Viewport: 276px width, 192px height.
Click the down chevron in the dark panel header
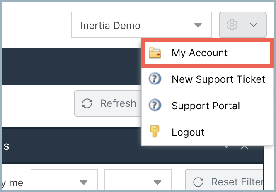coord(226,146)
